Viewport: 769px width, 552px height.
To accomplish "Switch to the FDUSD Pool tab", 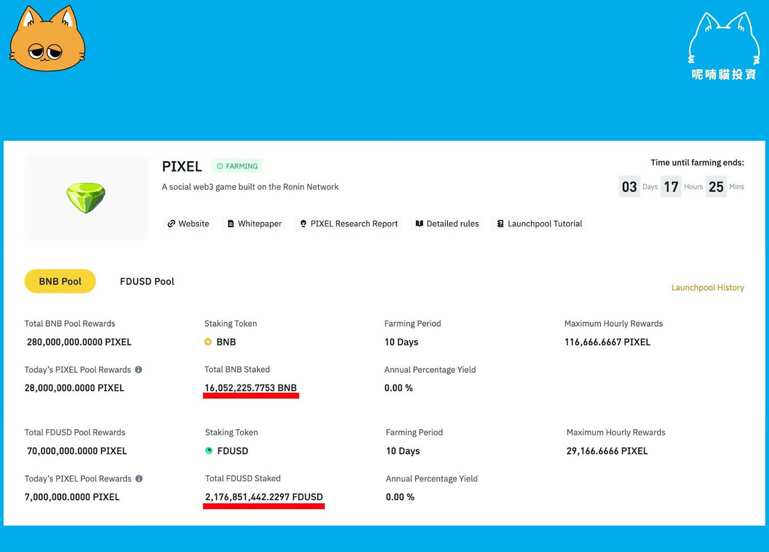I will point(147,281).
